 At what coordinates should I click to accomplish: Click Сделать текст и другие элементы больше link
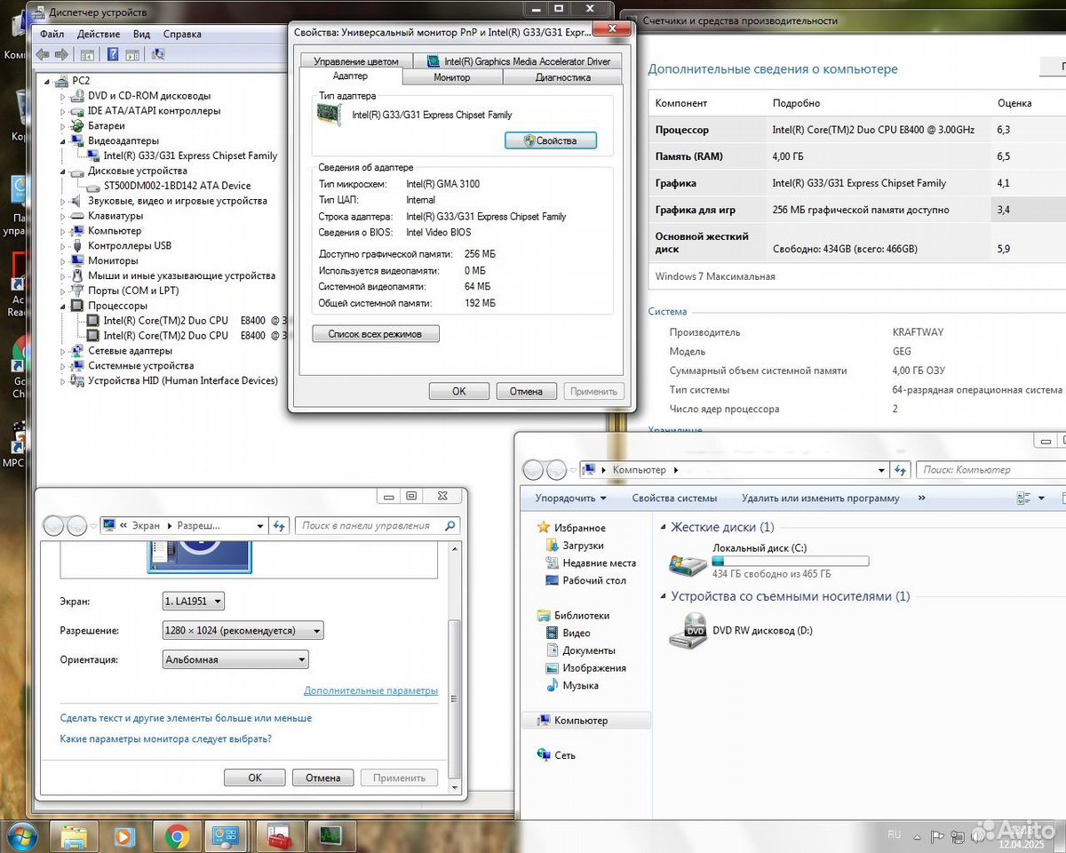tap(186, 718)
